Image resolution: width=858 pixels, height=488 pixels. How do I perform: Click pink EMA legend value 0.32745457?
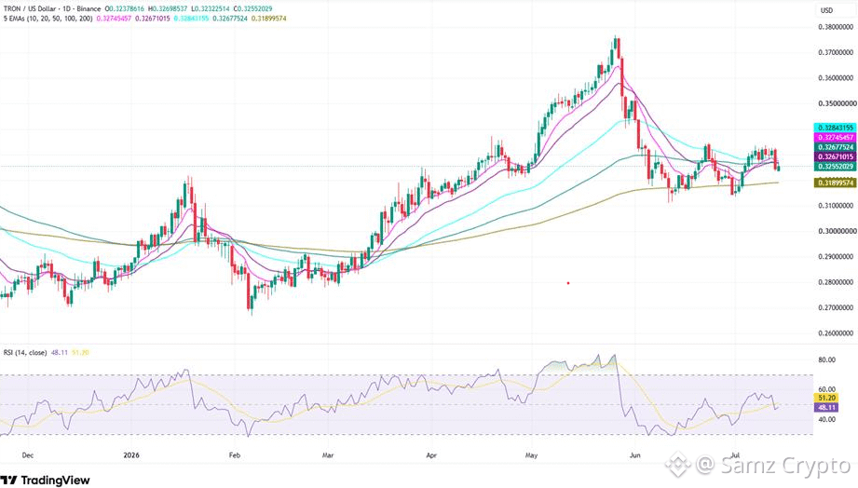[x=115, y=18]
